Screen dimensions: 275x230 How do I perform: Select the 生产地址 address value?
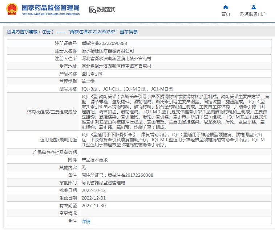tap(116, 66)
